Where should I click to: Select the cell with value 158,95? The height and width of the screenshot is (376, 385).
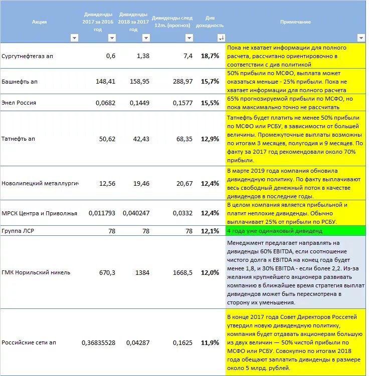(x=133, y=82)
